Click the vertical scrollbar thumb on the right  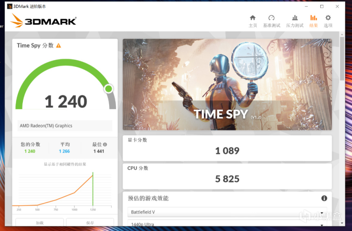tap(342, 58)
